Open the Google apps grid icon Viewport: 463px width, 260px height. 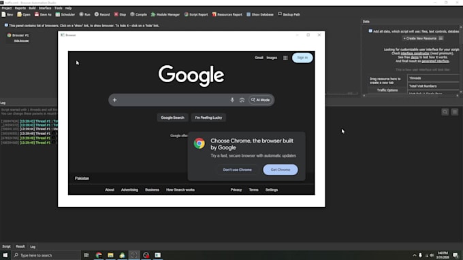click(x=285, y=58)
